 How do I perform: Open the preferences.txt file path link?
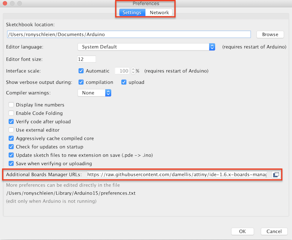tap(71, 193)
